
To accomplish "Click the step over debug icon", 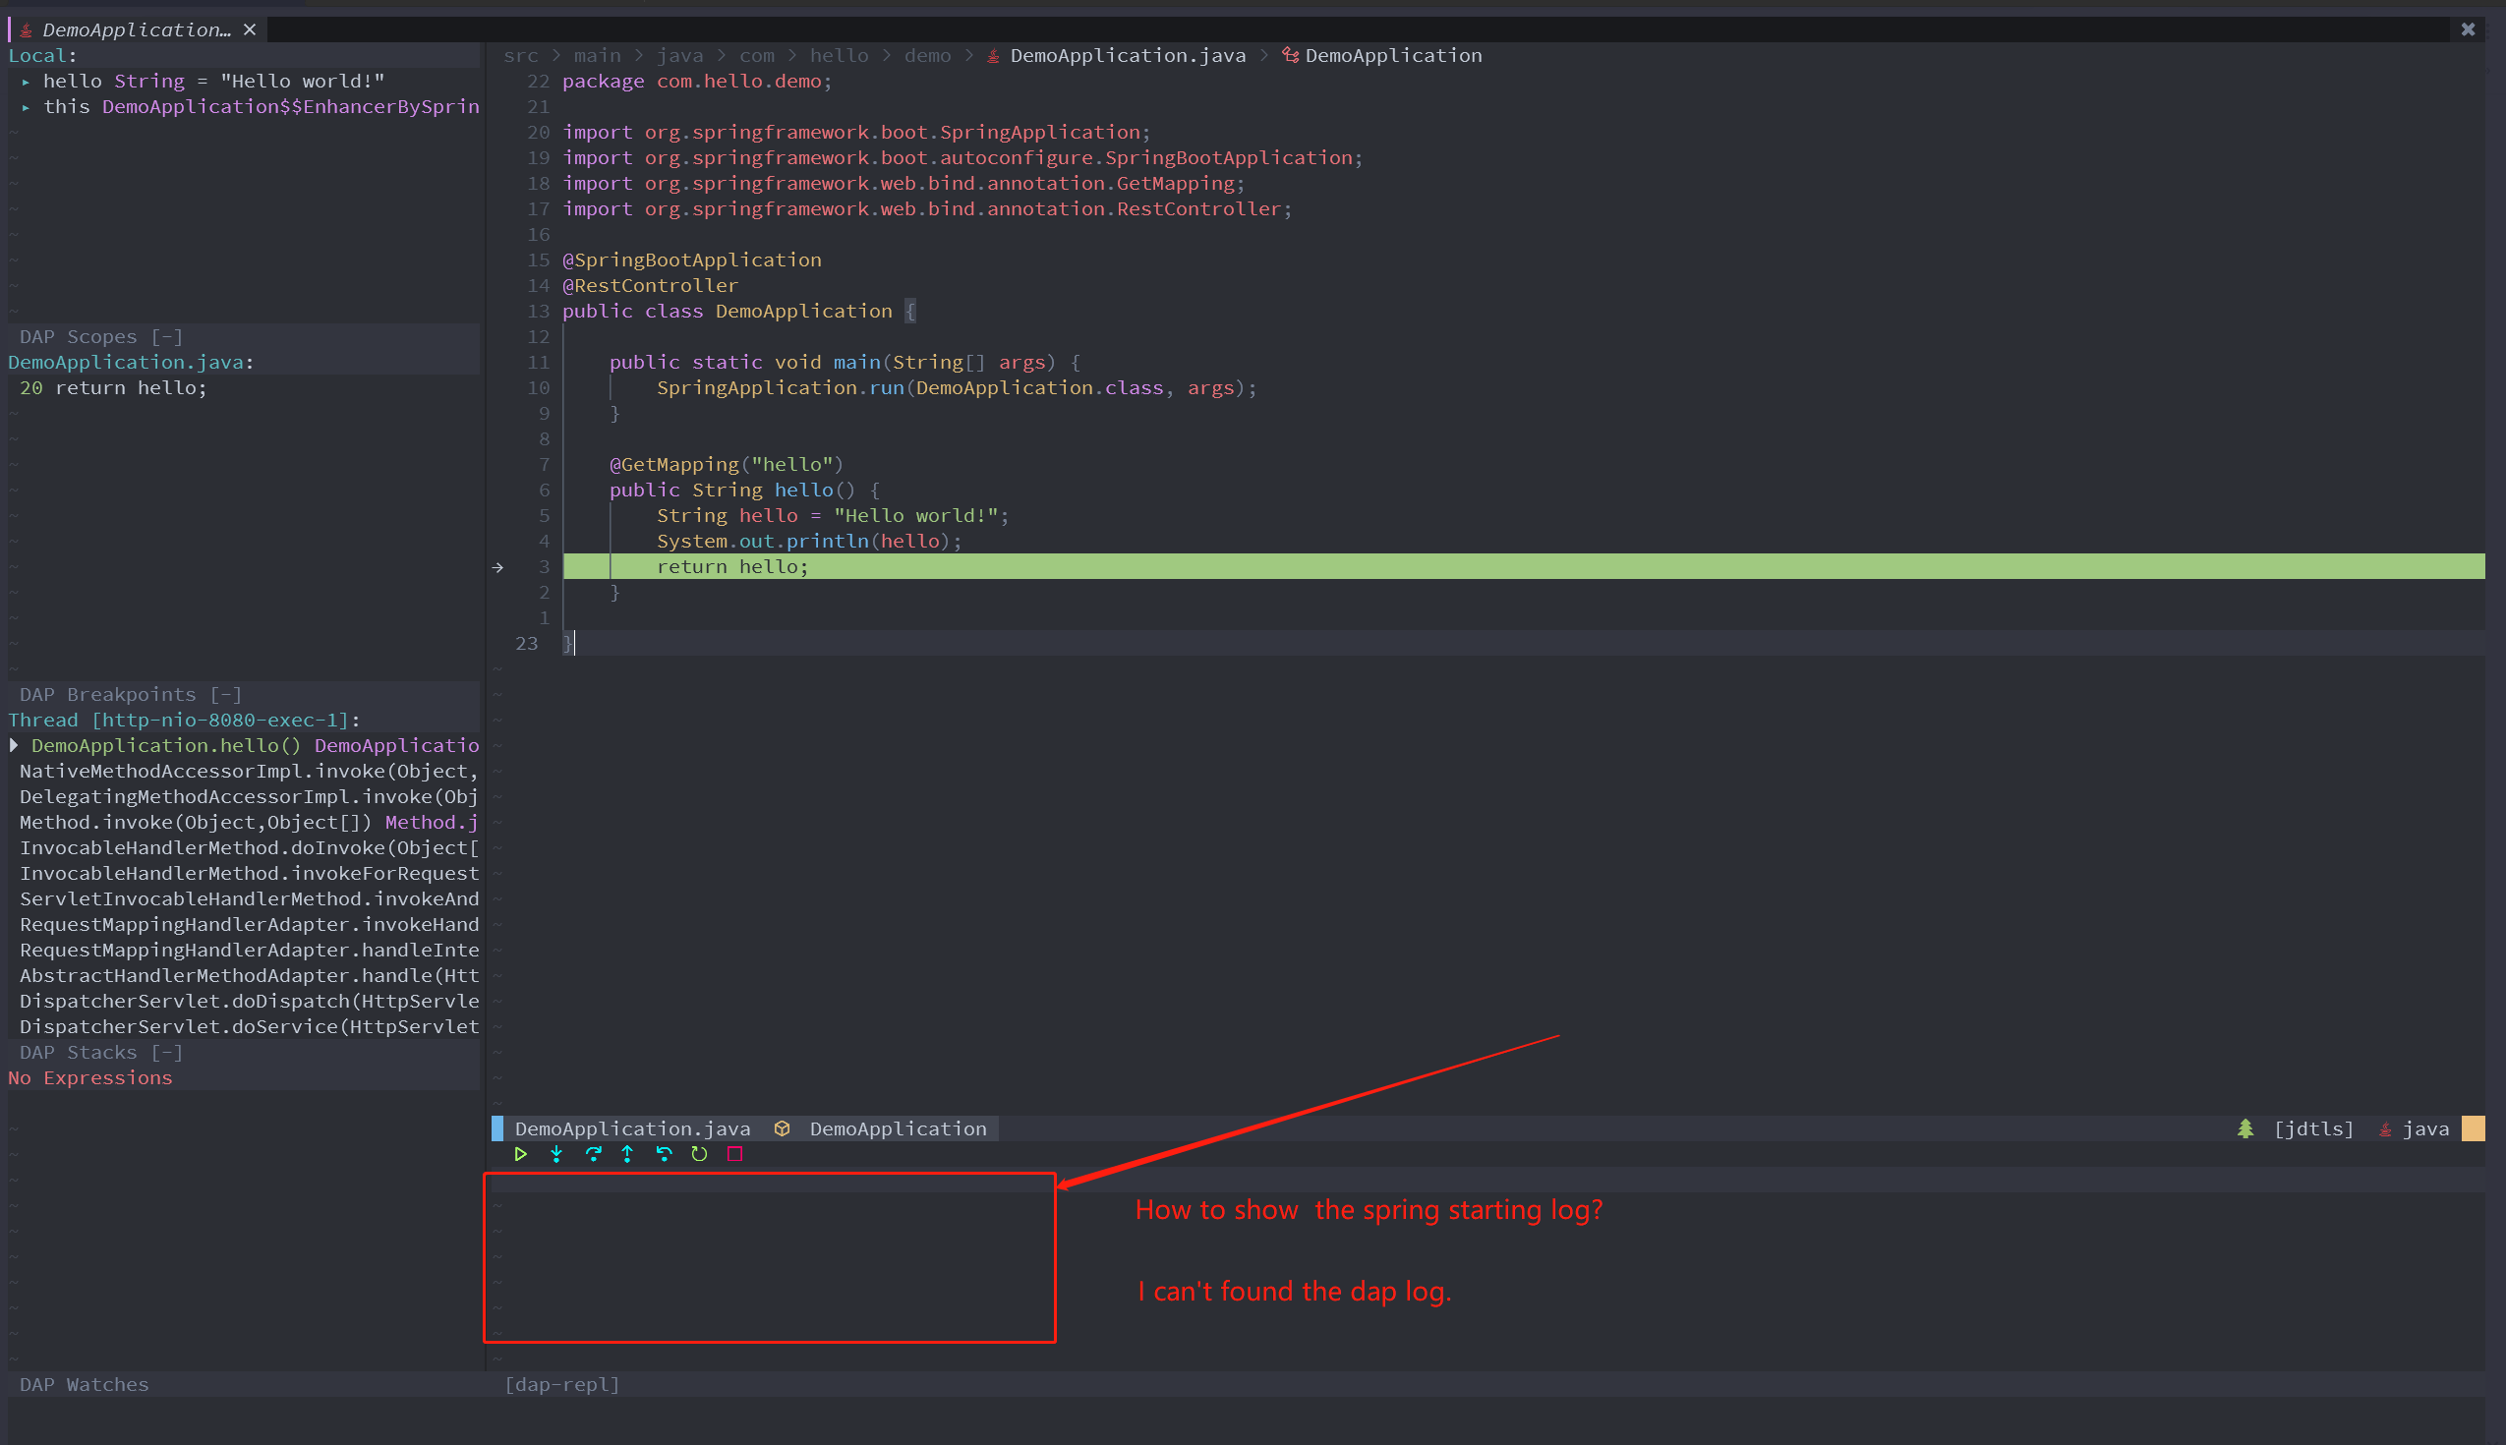I will click(x=594, y=1154).
